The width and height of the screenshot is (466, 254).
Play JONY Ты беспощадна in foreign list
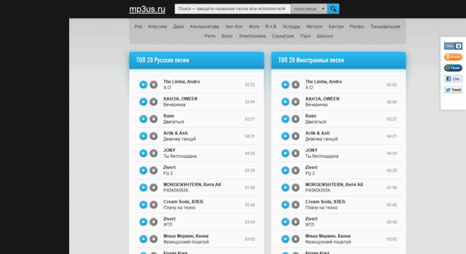click(285, 154)
